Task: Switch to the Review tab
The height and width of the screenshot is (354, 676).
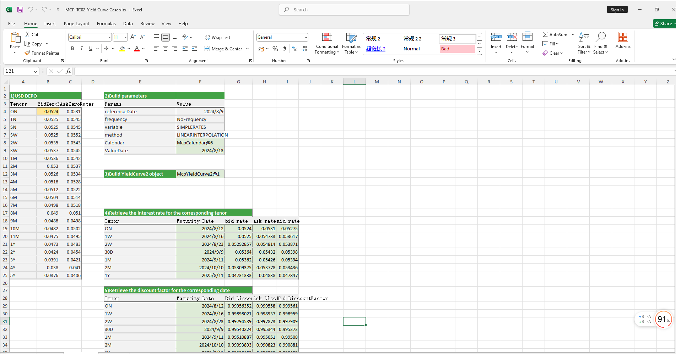Action: [147, 24]
